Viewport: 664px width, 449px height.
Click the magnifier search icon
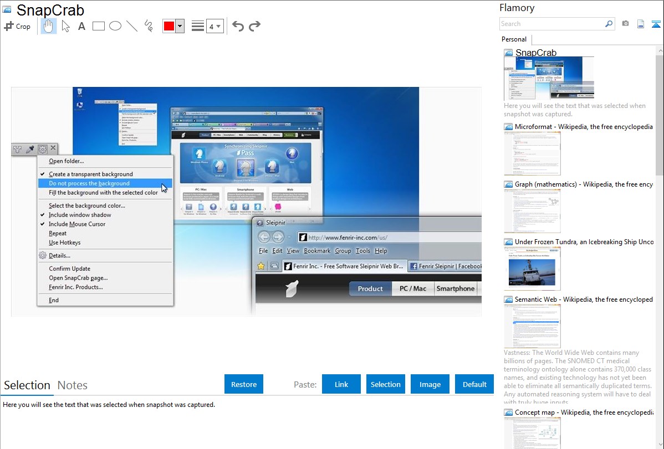click(x=609, y=24)
